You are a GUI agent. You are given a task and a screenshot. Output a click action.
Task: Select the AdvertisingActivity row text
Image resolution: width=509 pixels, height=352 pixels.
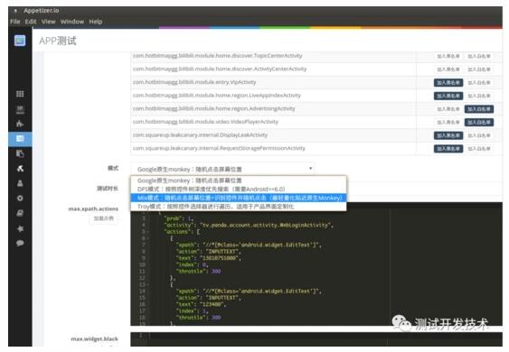[x=213, y=108]
